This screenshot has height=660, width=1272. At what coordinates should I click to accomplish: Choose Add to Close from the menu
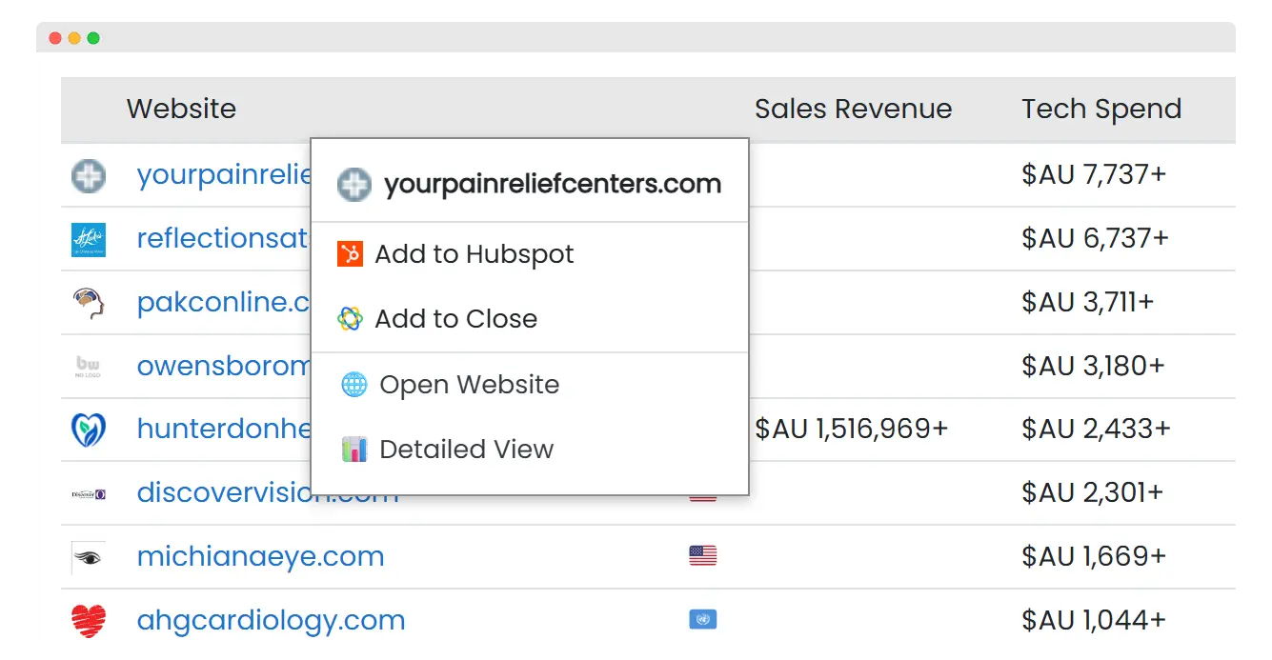click(x=455, y=319)
